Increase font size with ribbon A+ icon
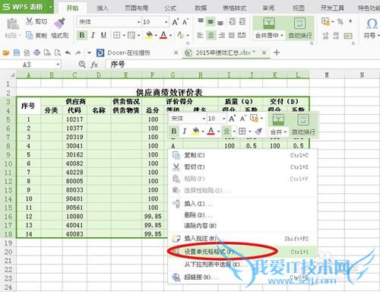This screenshot has height=292, width=380. (x=176, y=22)
